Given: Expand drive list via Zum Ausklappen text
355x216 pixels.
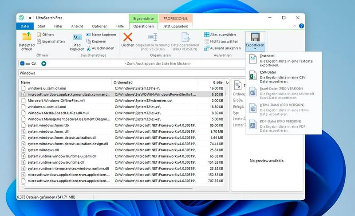Looking at the screenshot, I should pos(158,63).
